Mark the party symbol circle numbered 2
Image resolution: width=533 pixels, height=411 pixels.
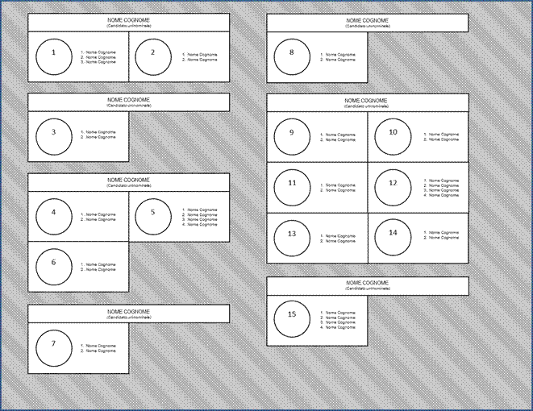click(x=153, y=56)
